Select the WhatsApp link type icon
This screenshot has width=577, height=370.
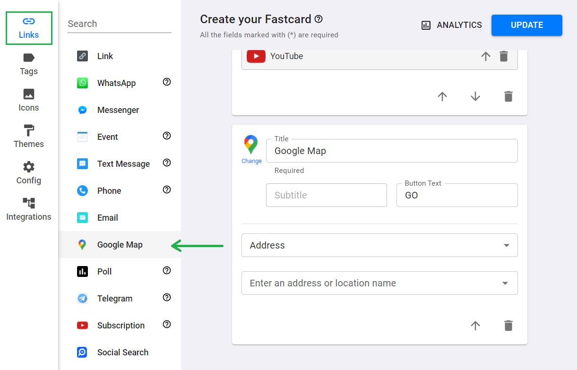(x=83, y=83)
